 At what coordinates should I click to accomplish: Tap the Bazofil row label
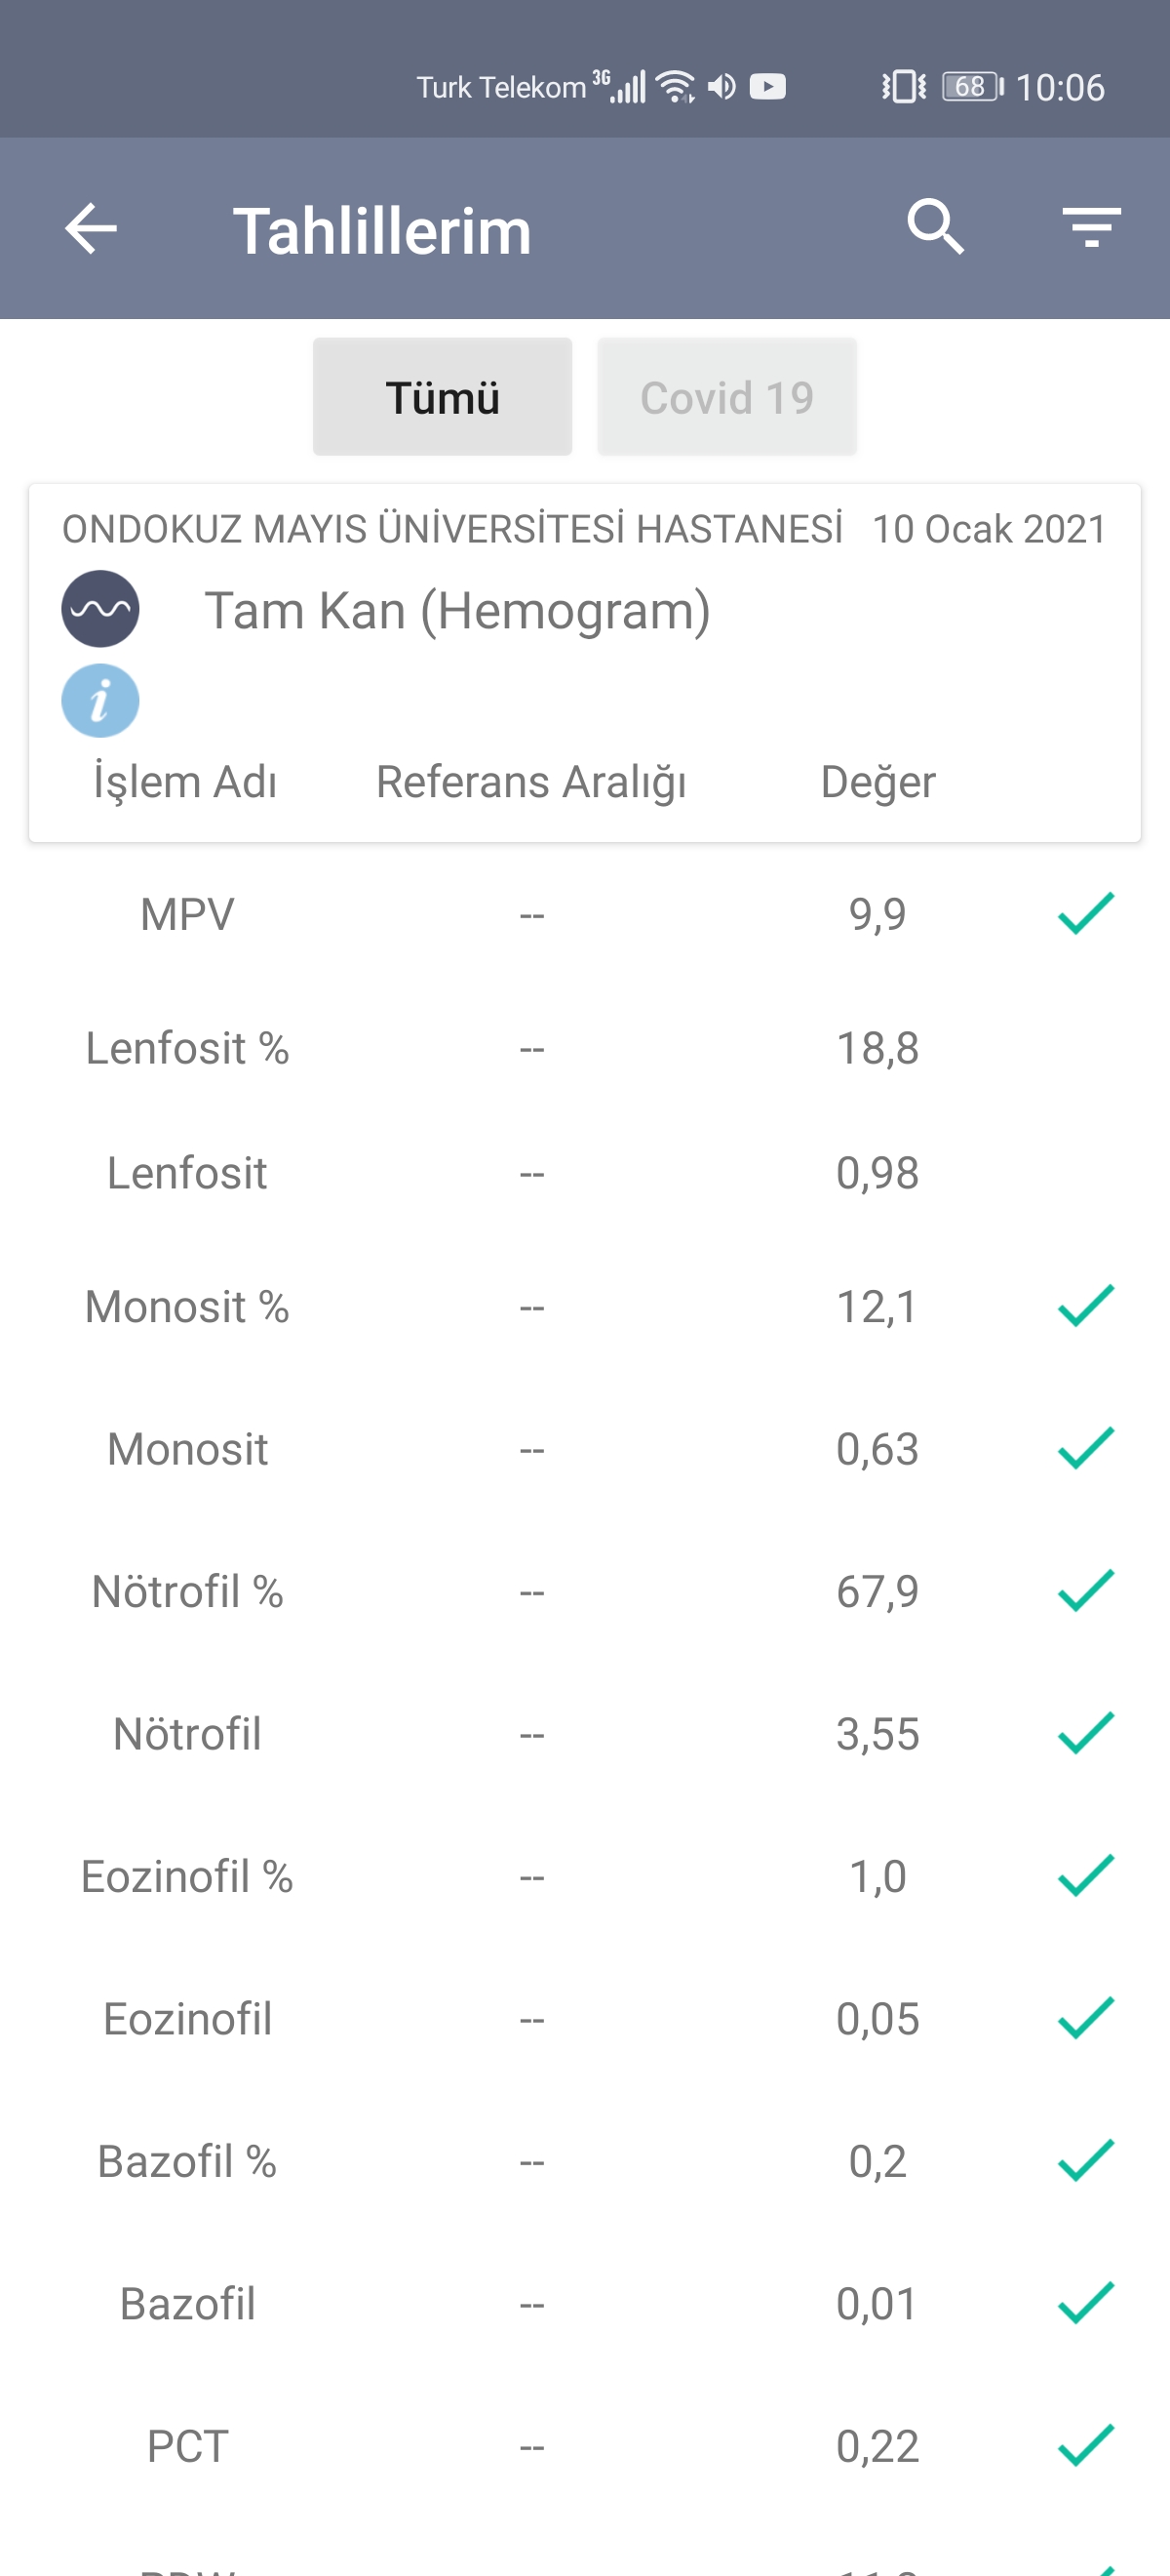click(x=187, y=2304)
